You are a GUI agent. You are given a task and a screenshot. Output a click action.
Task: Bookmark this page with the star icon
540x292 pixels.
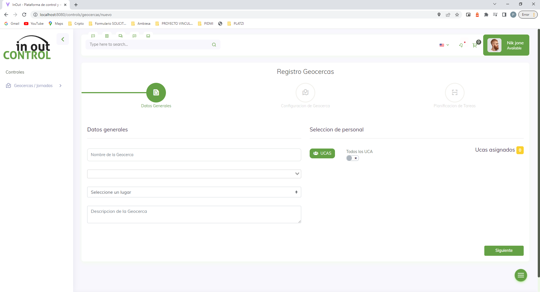[457, 15]
